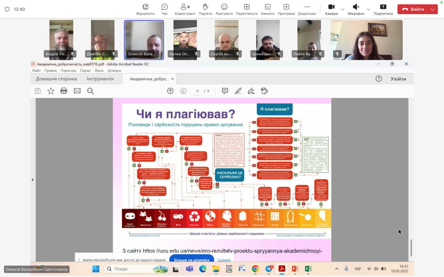The image size is (444, 277).
Task: Unmute the microphone
Action: click(356, 9)
